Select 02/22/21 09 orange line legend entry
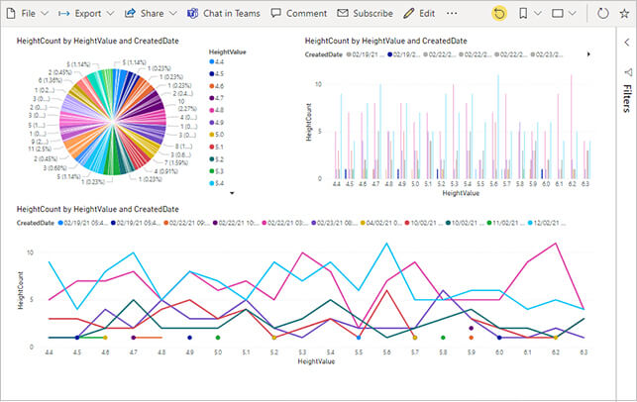 187,223
